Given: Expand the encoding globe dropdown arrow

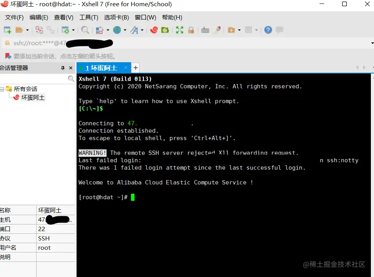Looking at the screenshot, I should coord(125,30).
